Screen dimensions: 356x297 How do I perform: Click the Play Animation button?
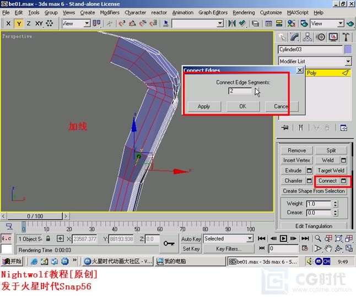point(283,239)
